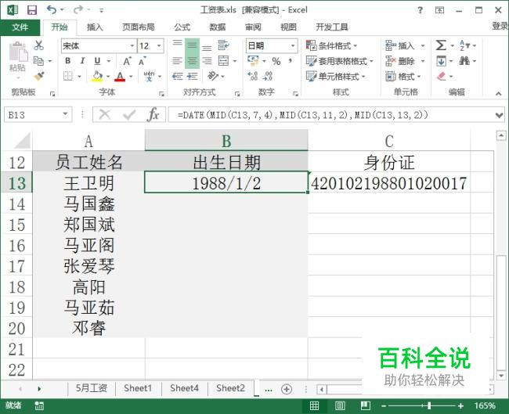This screenshot has width=509, height=414.
Task: Expand the formula bar
Action: tap(499, 115)
